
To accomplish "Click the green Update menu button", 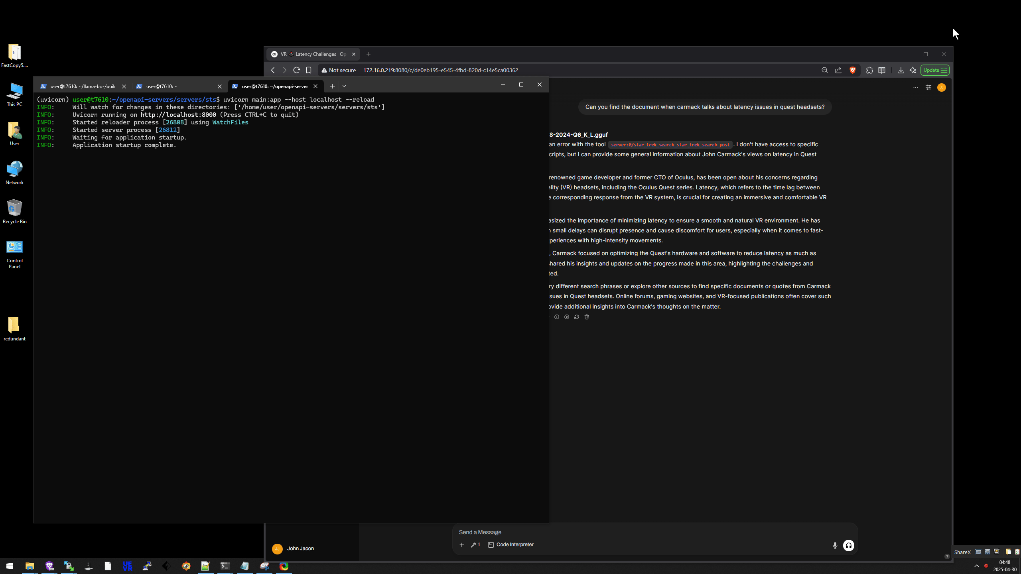I will pyautogui.click(x=935, y=70).
